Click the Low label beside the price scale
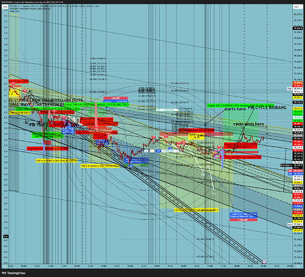 tap(289, 224)
